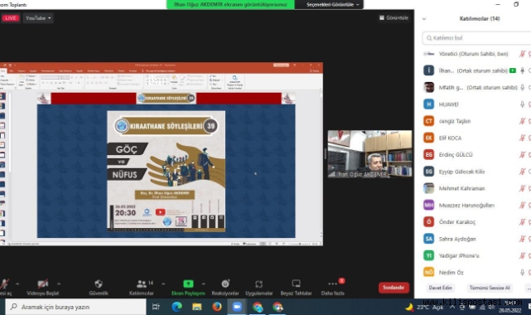Image resolution: width=531 pixels, height=315 pixels.
Task: Click İlhan Oğuz AKDEMİR video thumbnail
Action: [x=369, y=154]
